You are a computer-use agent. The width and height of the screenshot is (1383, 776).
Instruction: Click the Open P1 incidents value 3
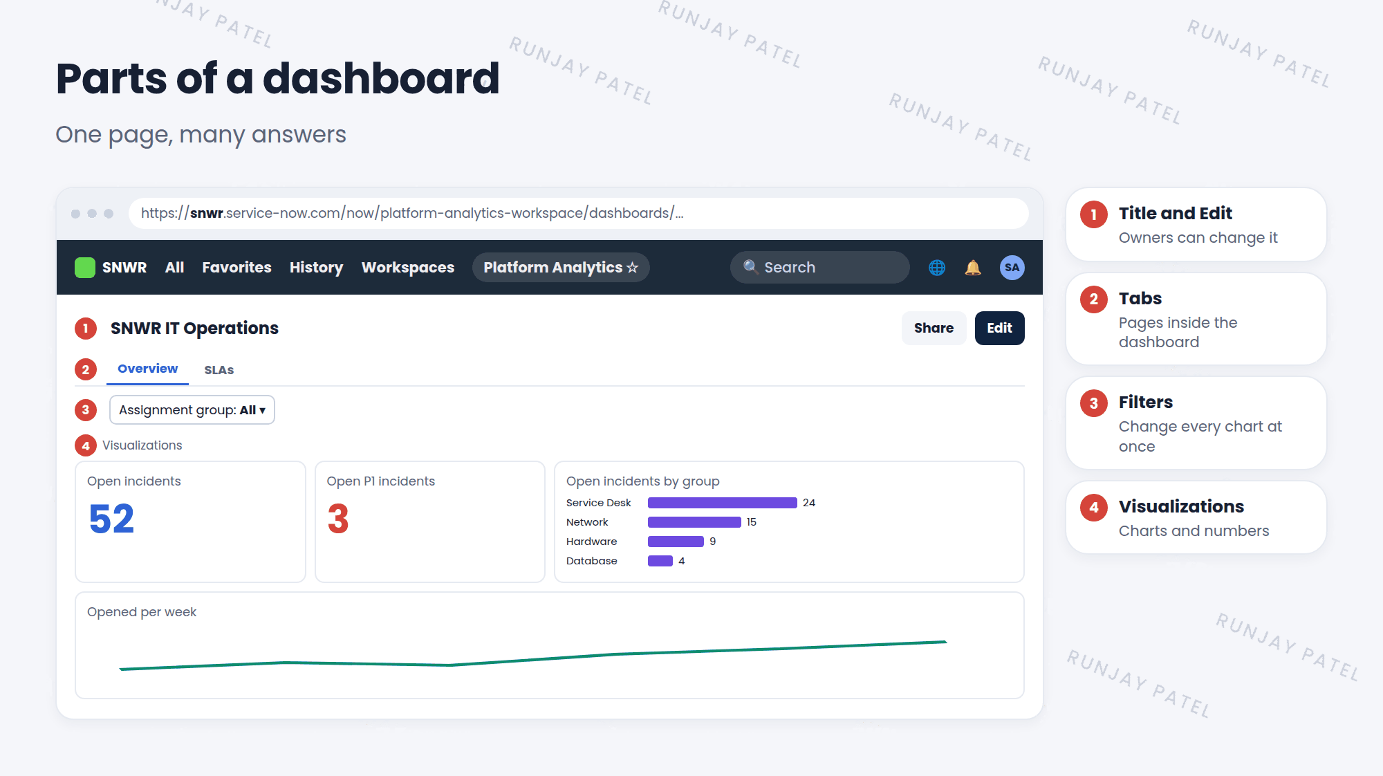(338, 519)
